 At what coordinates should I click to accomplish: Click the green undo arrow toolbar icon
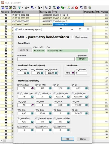pyautogui.click(x=62, y=8)
